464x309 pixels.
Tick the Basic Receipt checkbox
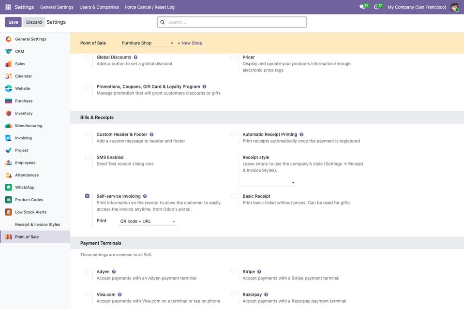[233, 196]
